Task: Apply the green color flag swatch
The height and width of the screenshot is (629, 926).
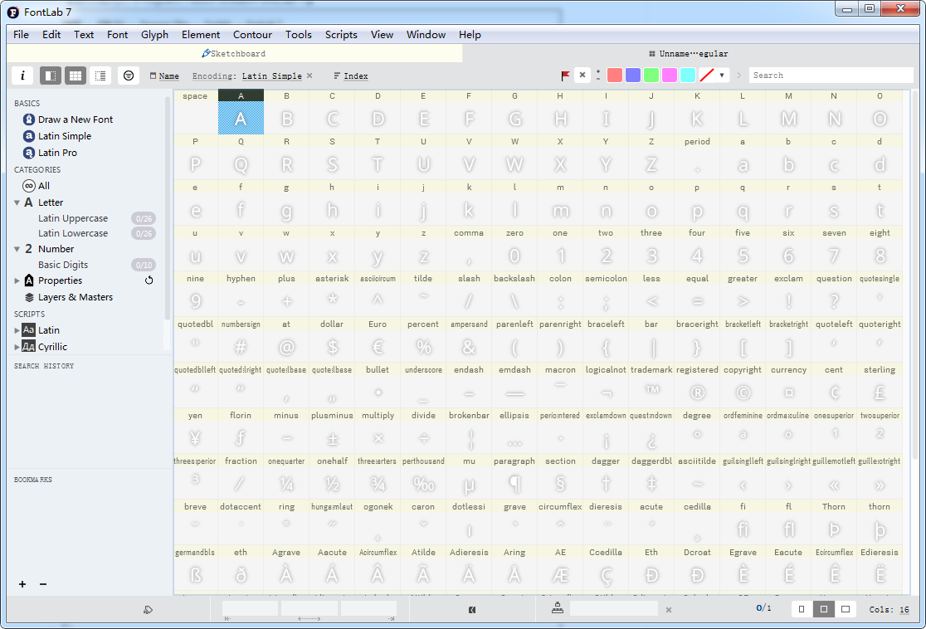Action: (x=651, y=76)
